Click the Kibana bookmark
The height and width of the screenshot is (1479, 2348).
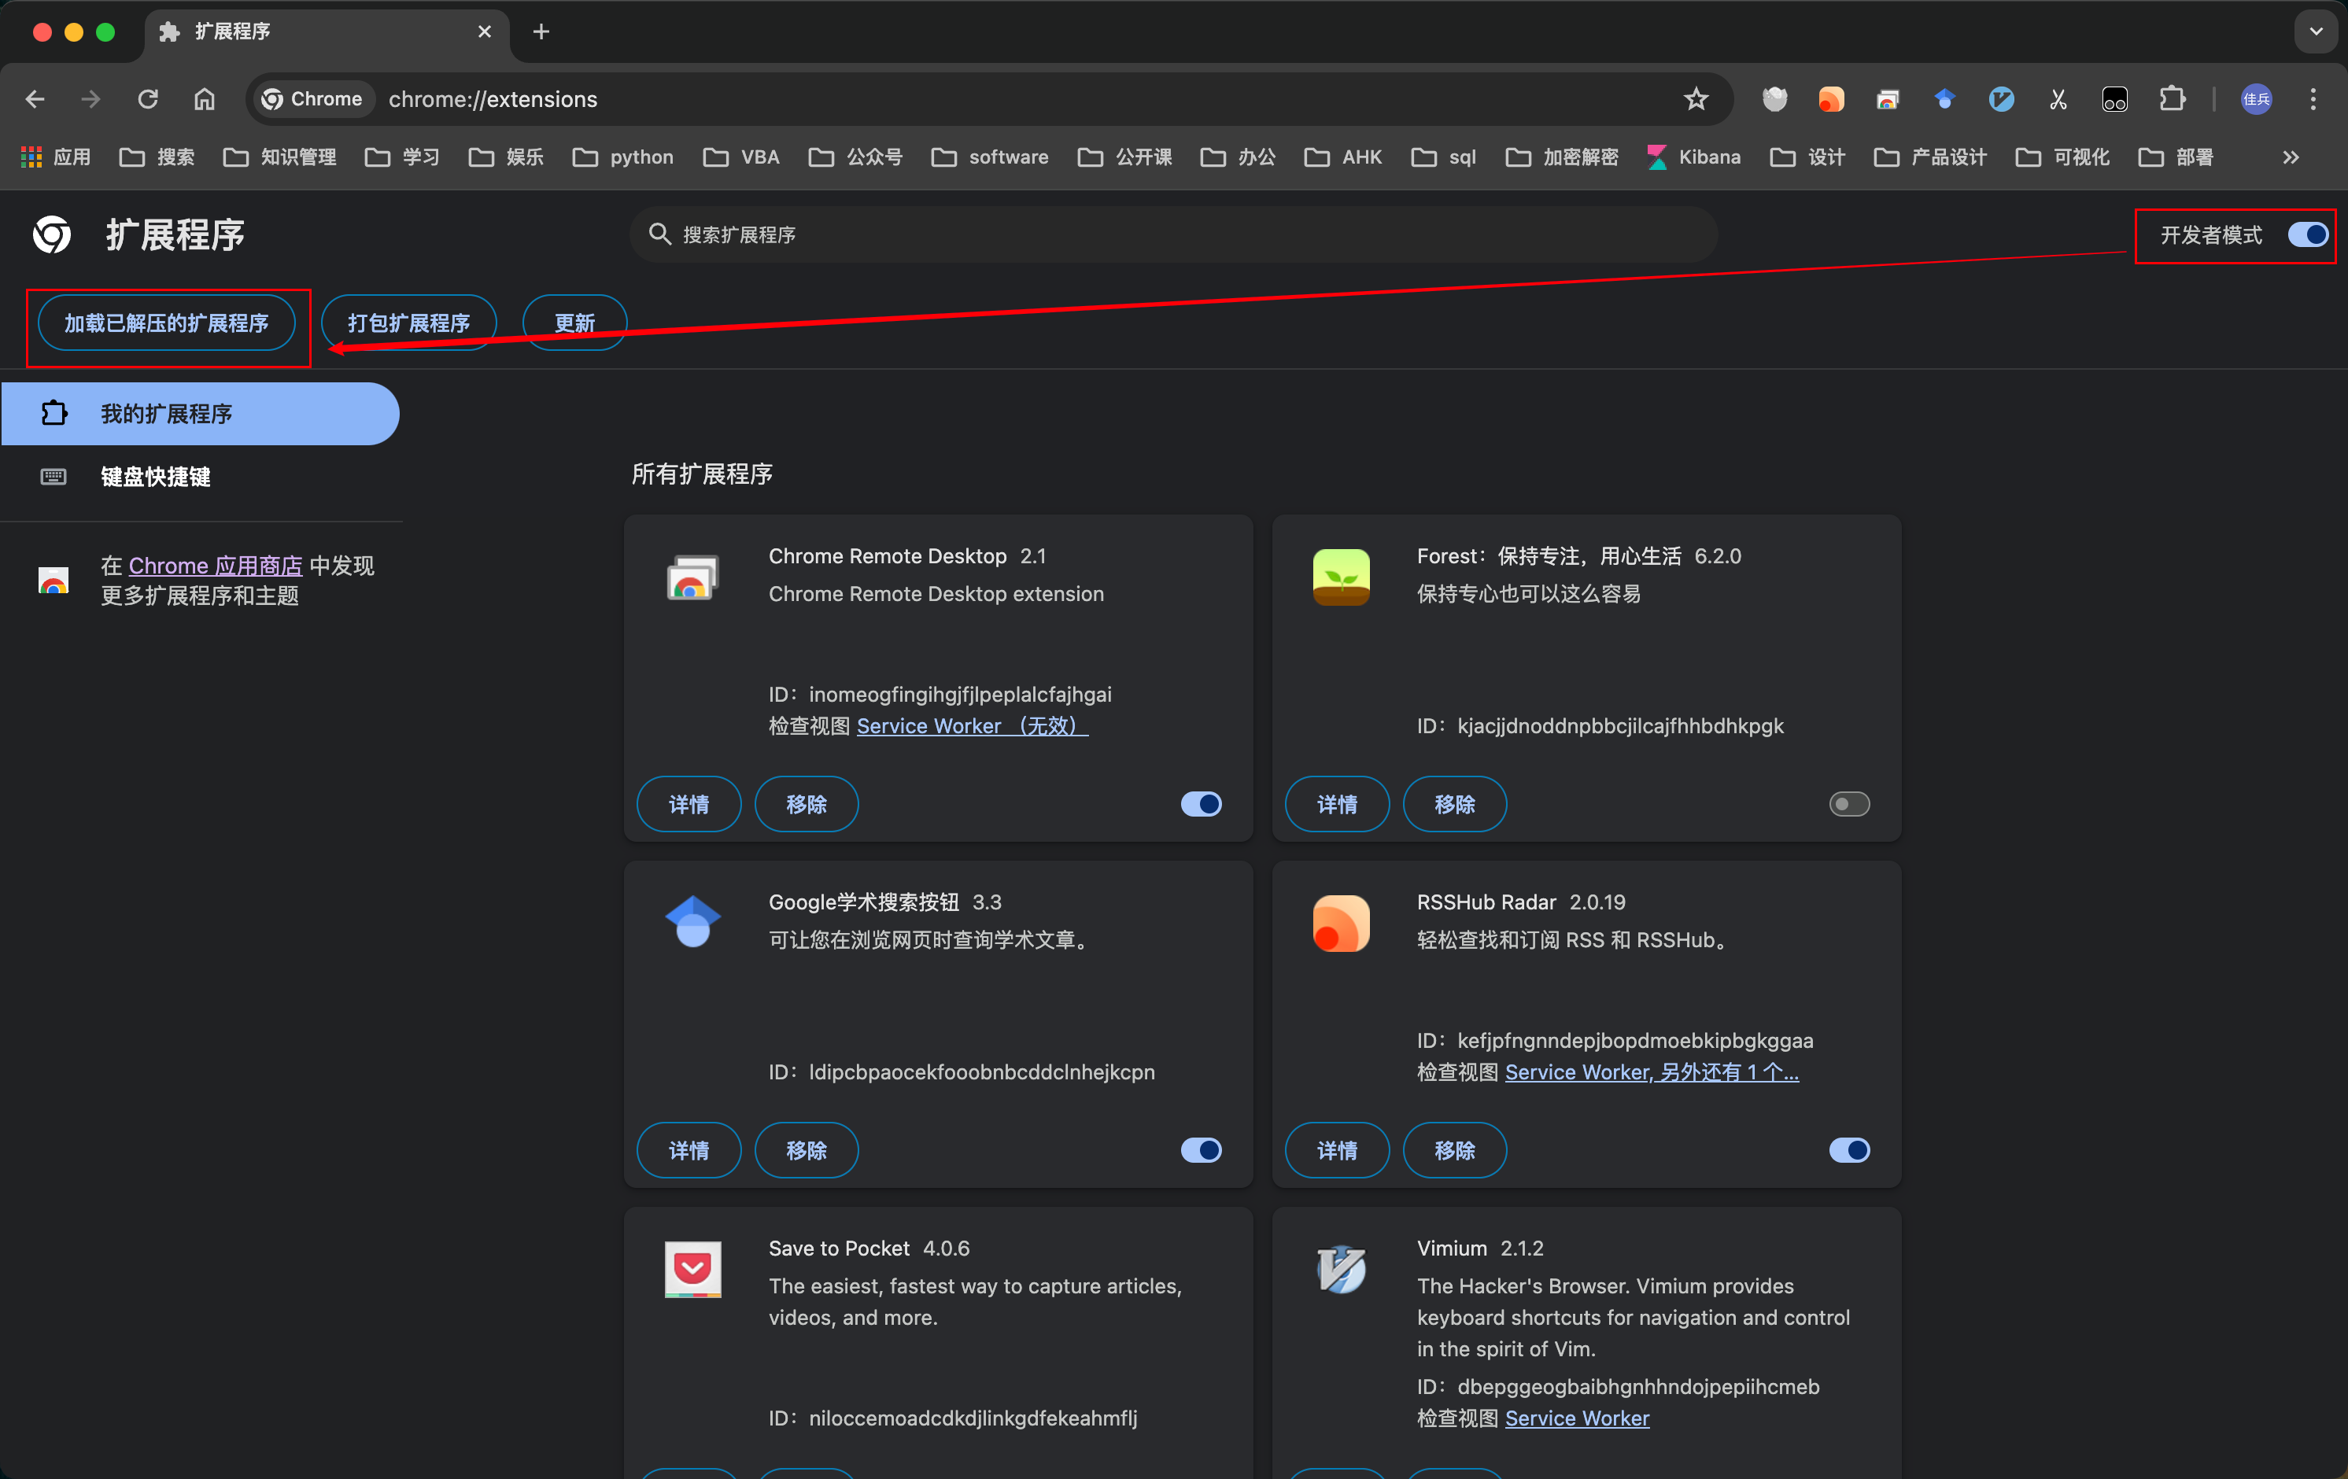coord(1693,157)
